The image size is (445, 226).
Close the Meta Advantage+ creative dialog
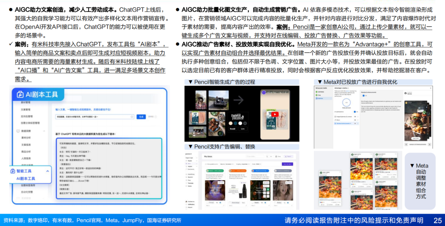pos(431,88)
